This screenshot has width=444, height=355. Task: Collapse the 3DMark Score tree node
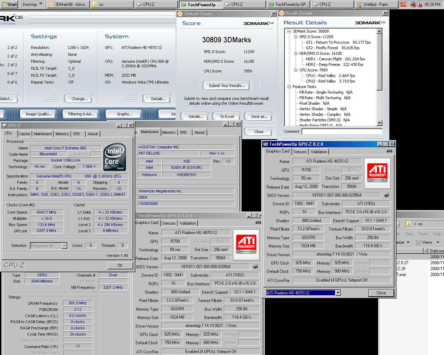(289, 31)
